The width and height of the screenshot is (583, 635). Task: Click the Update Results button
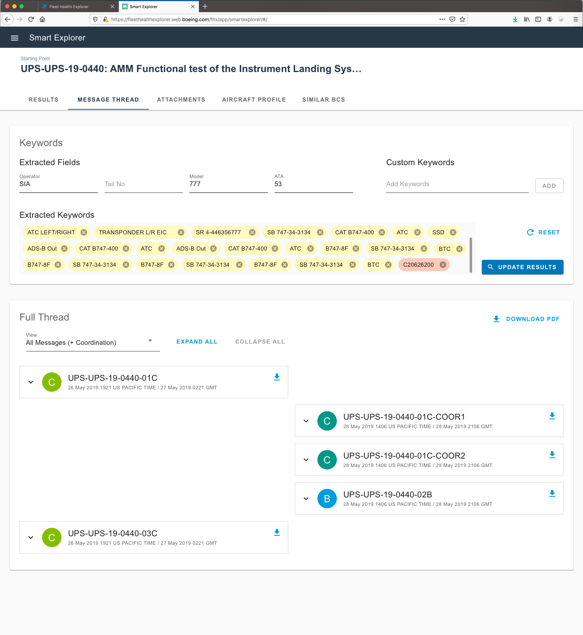522,267
